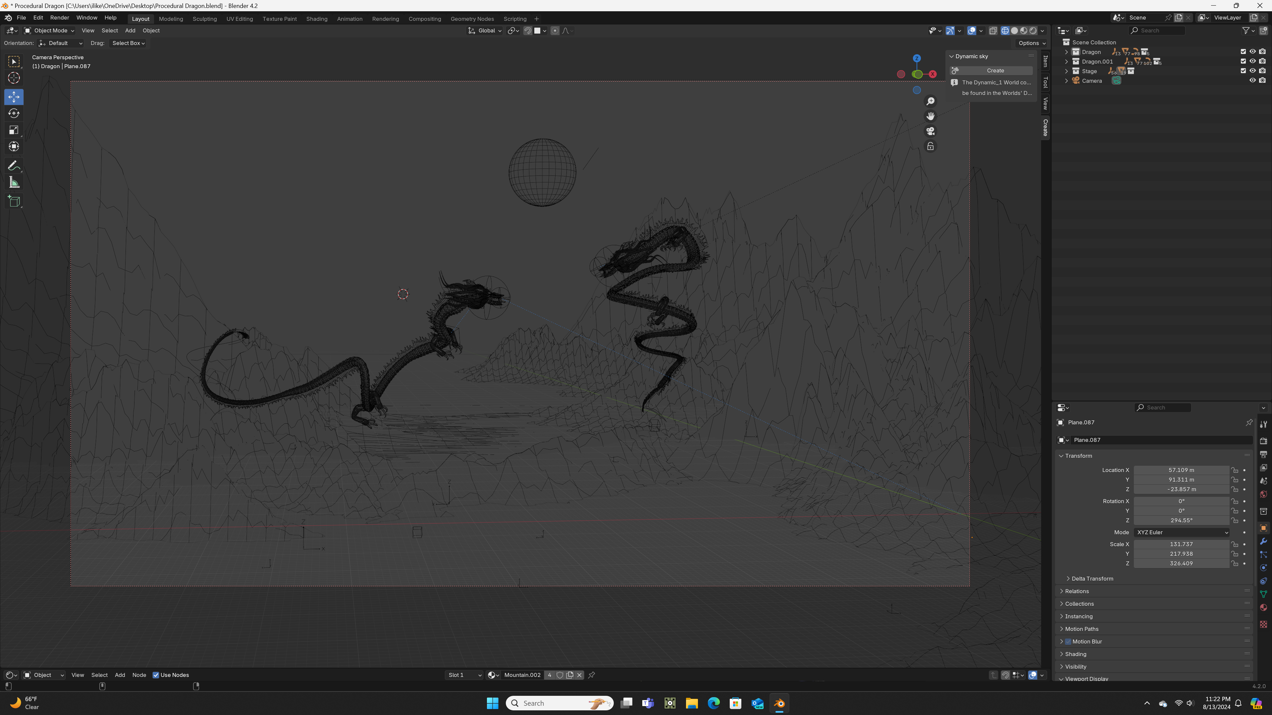The width and height of the screenshot is (1272, 715).
Task: Hide Dragon.001 collection in viewport
Action: pos(1253,62)
